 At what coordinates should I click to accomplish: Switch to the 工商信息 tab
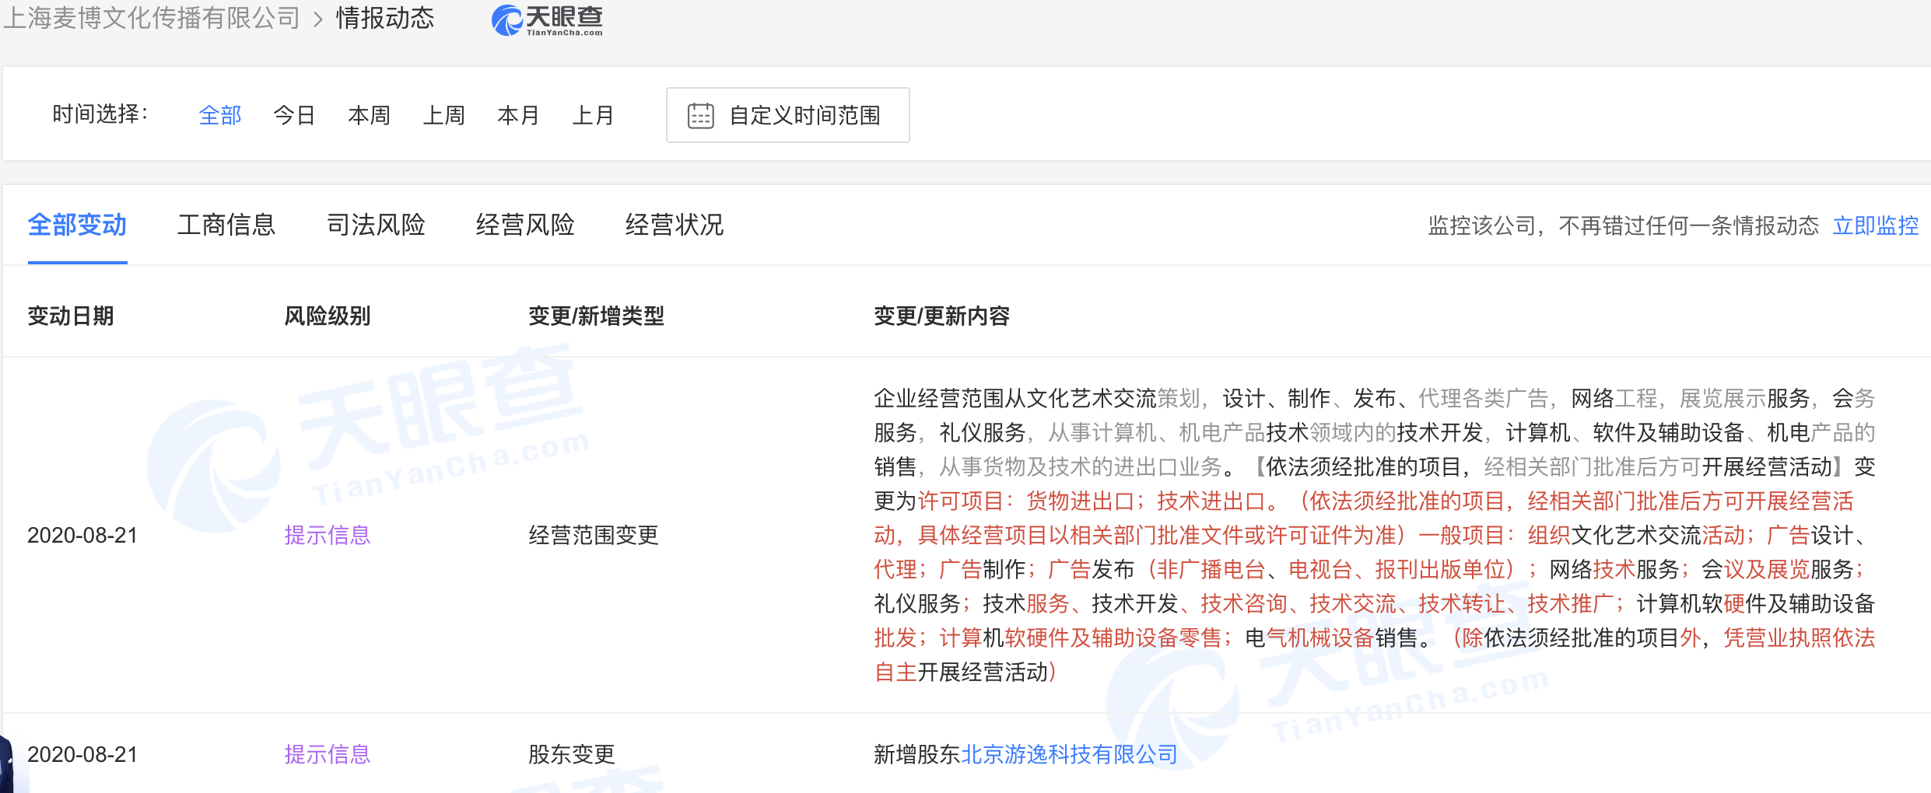coord(226,225)
